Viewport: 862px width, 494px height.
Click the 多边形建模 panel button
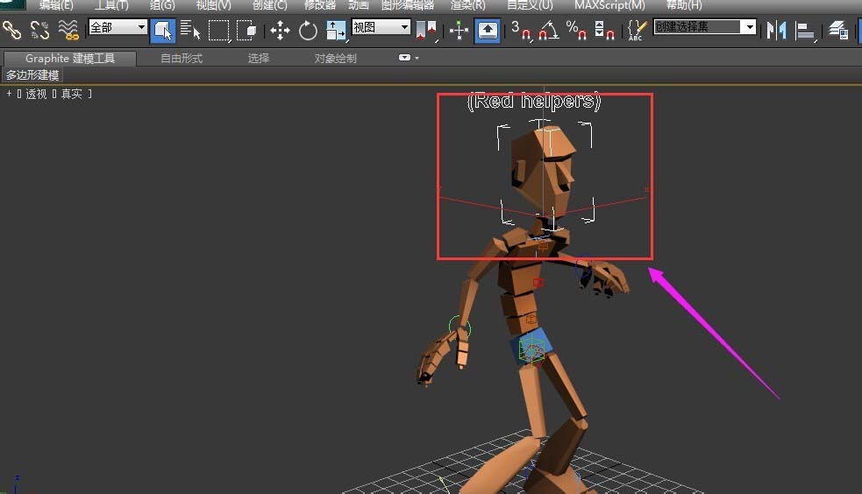pyautogui.click(x=32, y=75)
